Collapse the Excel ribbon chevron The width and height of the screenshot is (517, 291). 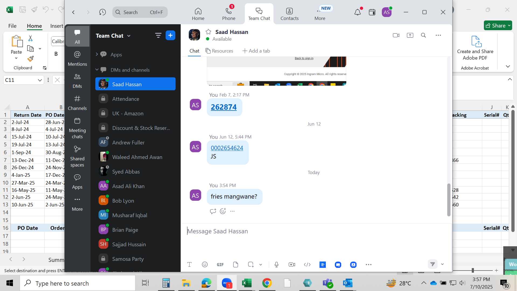(508, 66)
